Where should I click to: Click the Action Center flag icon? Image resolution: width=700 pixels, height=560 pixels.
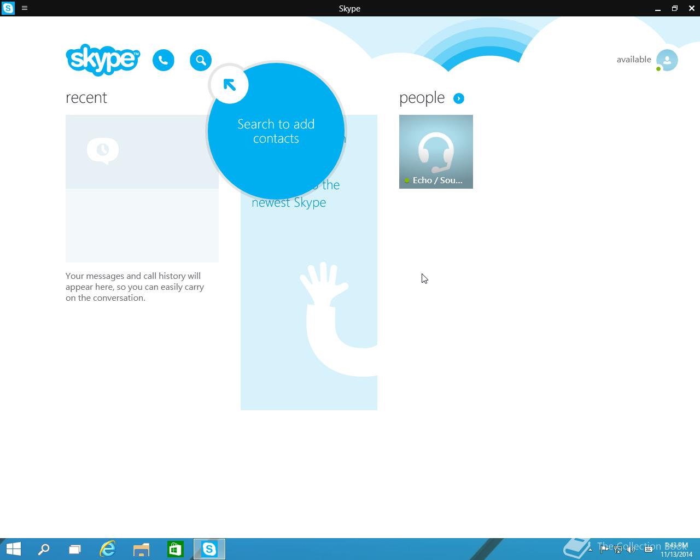tap(604, 549)
